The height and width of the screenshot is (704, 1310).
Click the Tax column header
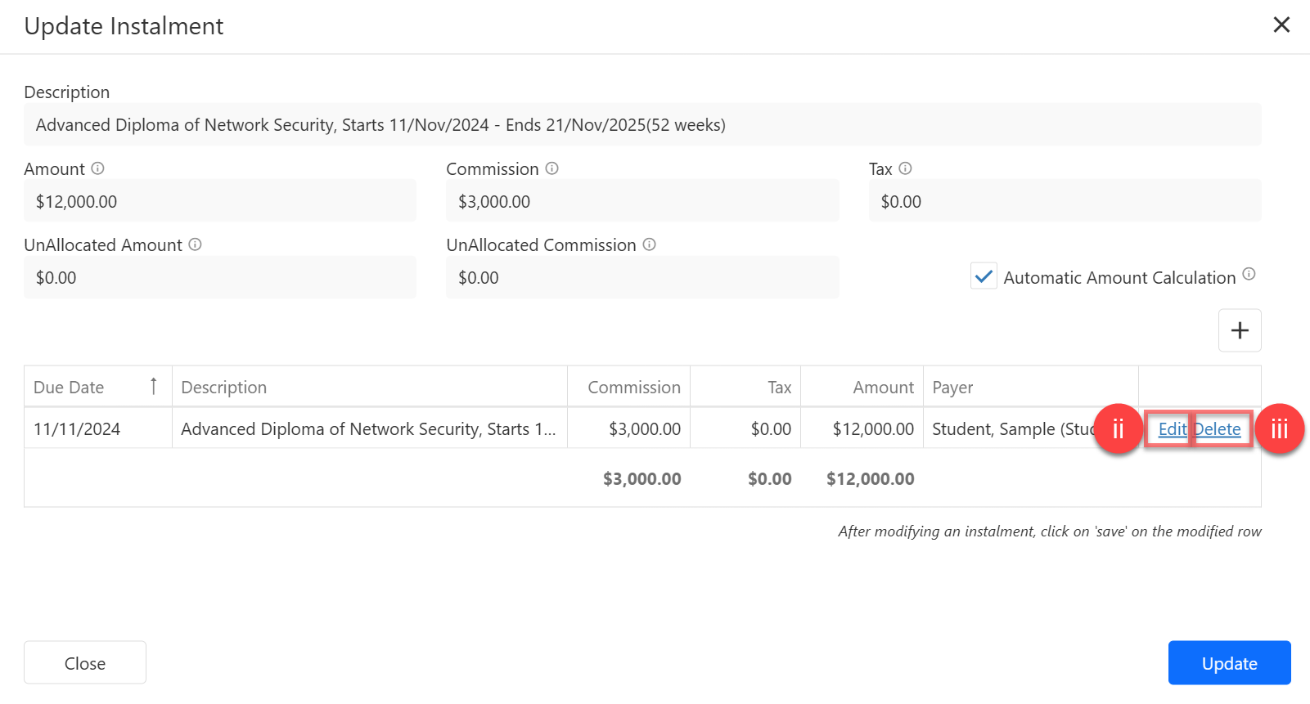pyautogui.click(x=745, y=387)
